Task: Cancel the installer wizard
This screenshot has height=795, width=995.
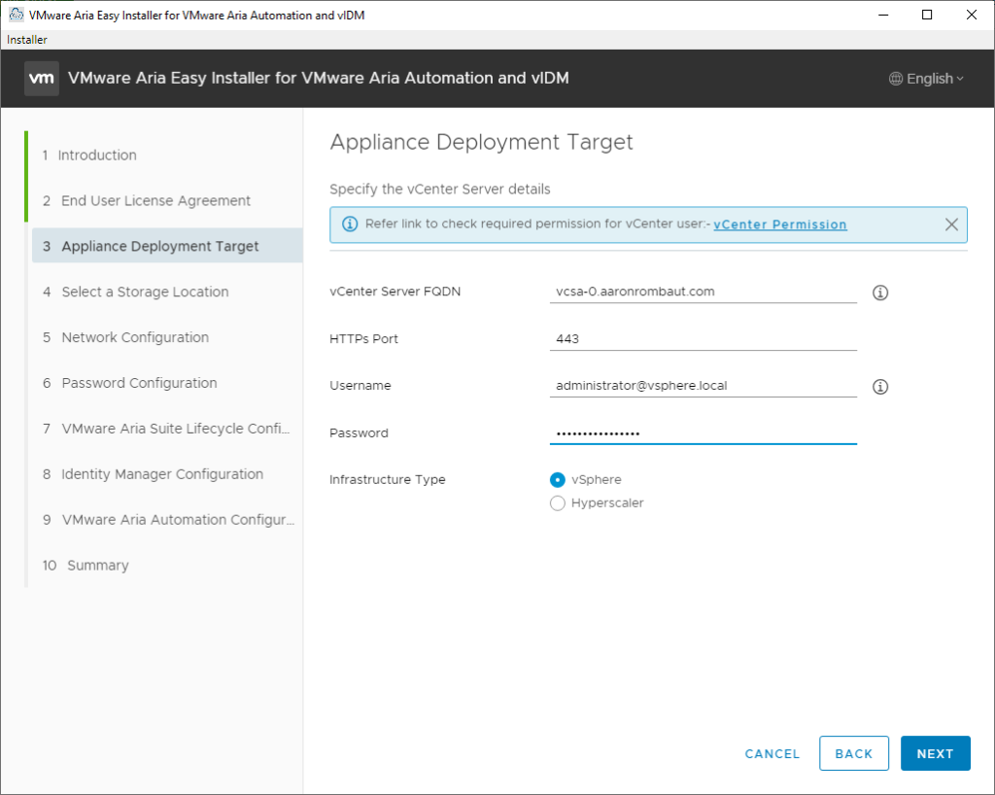Action: (772, 753)
